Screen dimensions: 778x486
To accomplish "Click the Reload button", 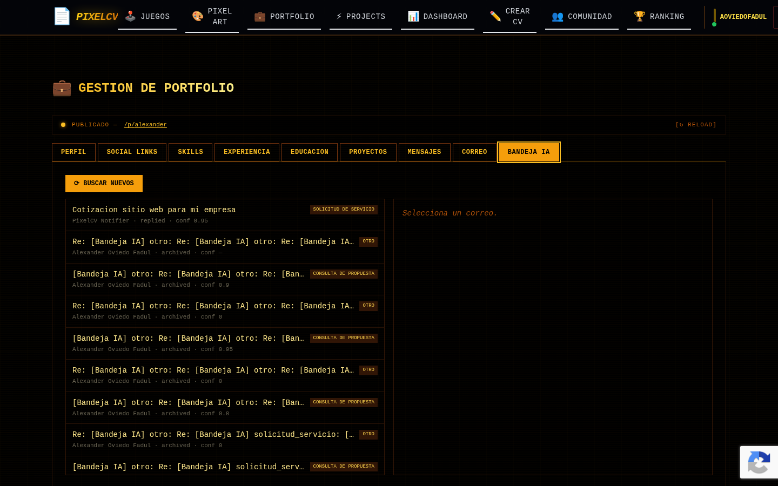I will (696, 125).
